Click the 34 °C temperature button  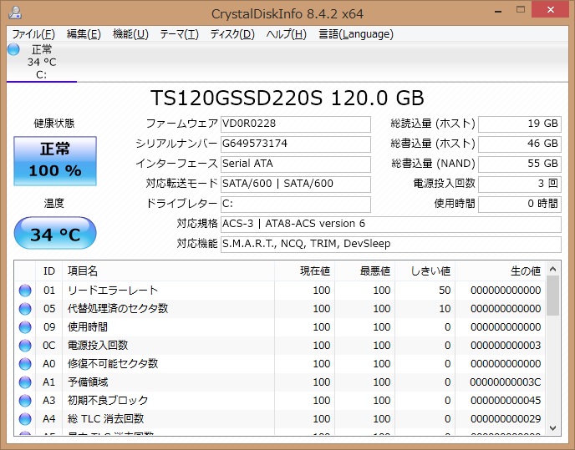click(55, 234)
